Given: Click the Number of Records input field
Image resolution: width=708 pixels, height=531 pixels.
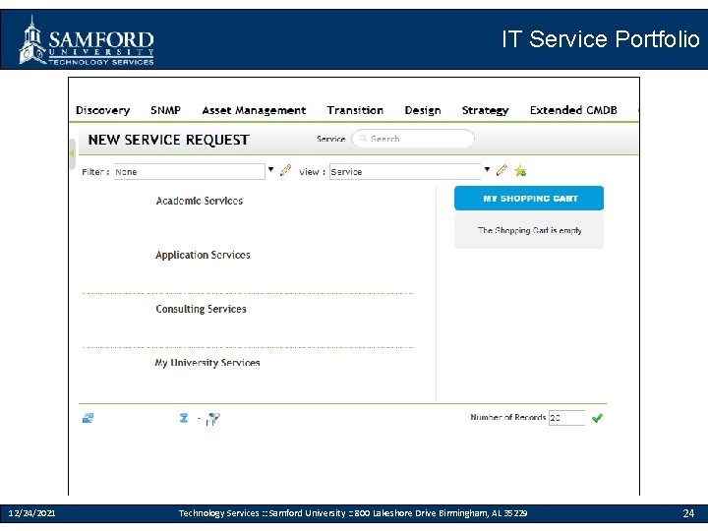Looking at the screenshot, I should coord(566,418).
